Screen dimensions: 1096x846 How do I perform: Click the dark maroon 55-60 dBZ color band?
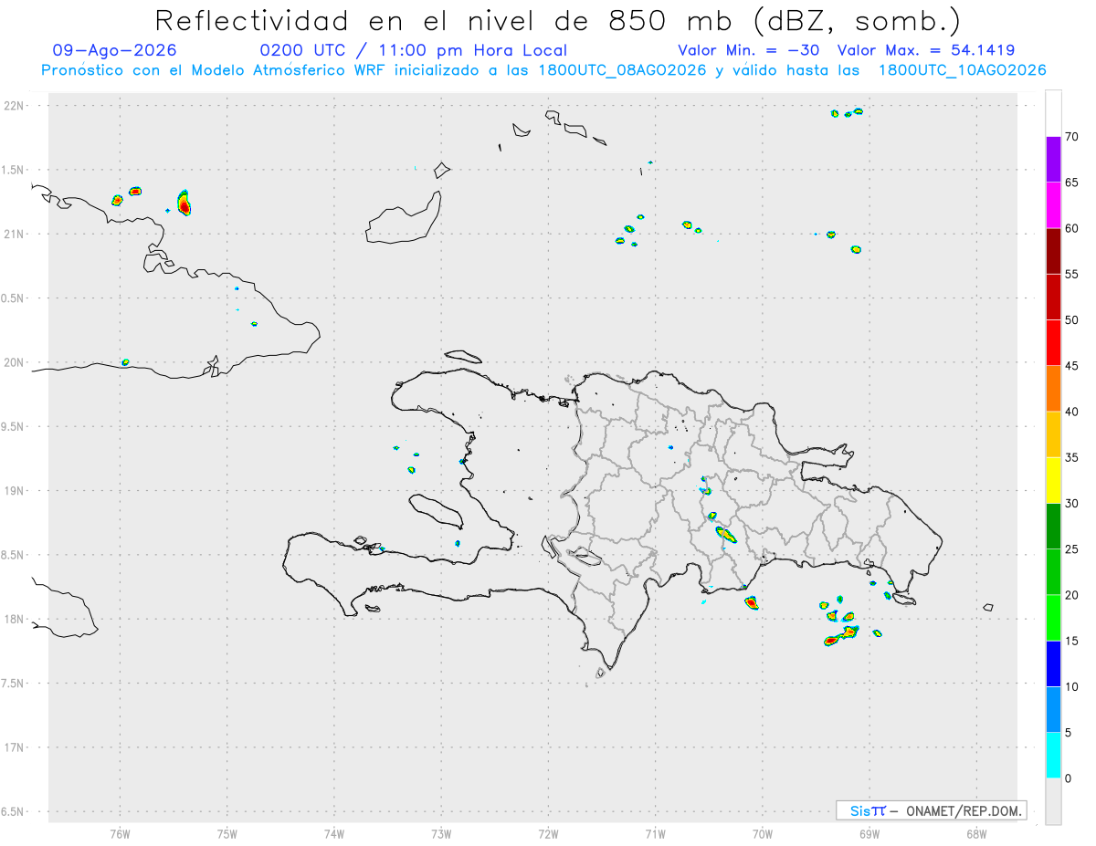1053,251
